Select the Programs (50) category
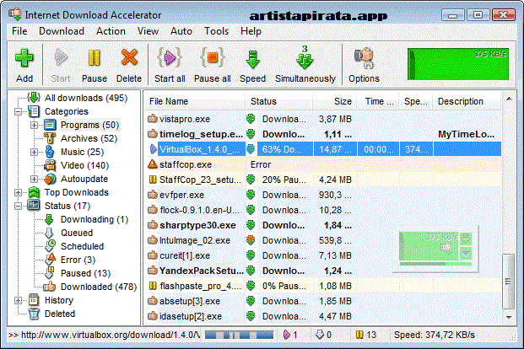Screen dimensions: 524x349 (89, 126)
